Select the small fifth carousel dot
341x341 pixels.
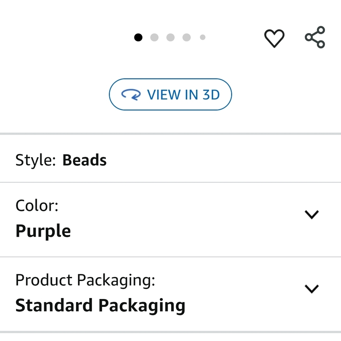[x=203, y=38]
